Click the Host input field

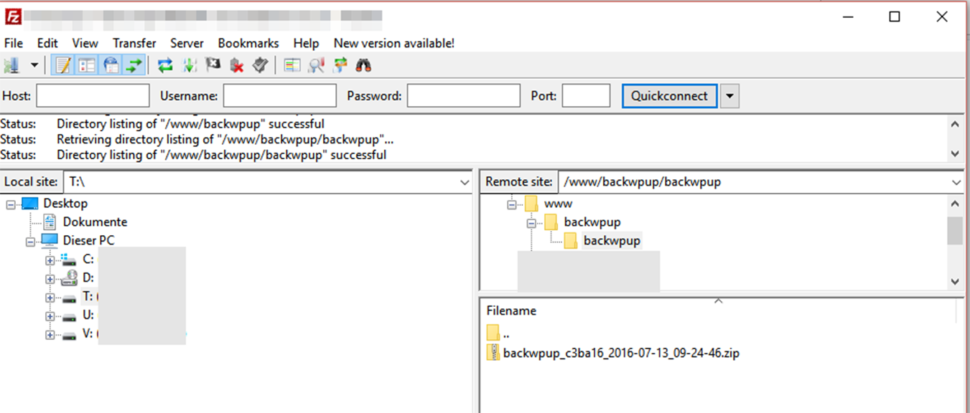(x=93, y=96)
